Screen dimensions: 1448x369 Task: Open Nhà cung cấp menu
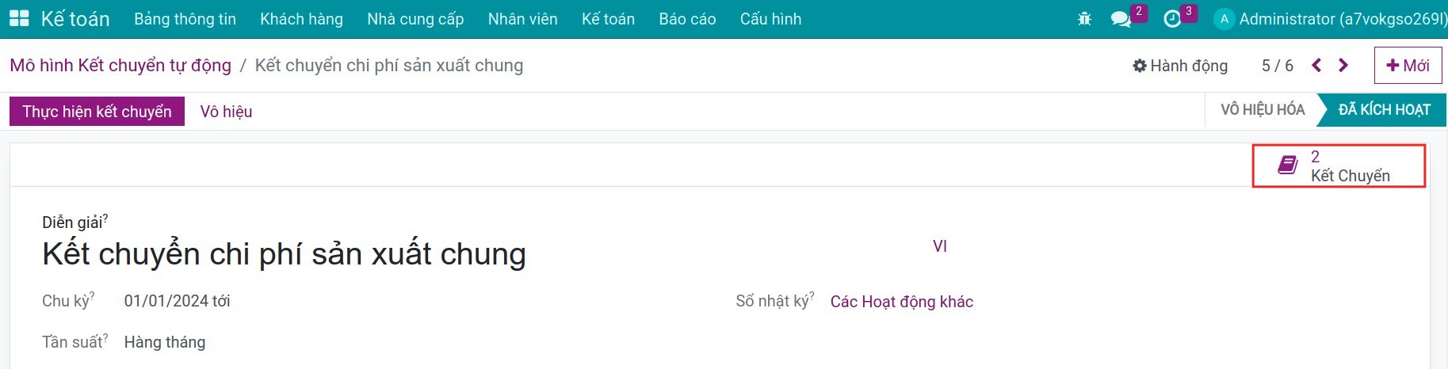415,19
